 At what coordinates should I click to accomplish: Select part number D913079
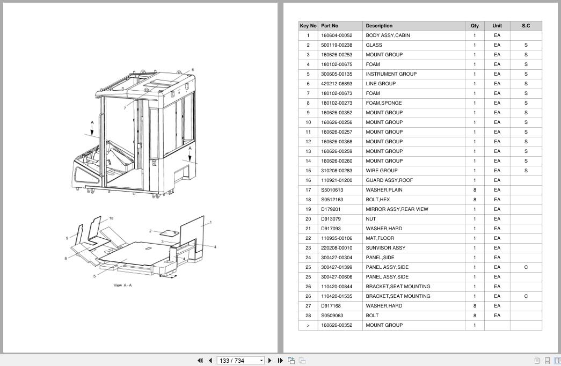[331, 219]
